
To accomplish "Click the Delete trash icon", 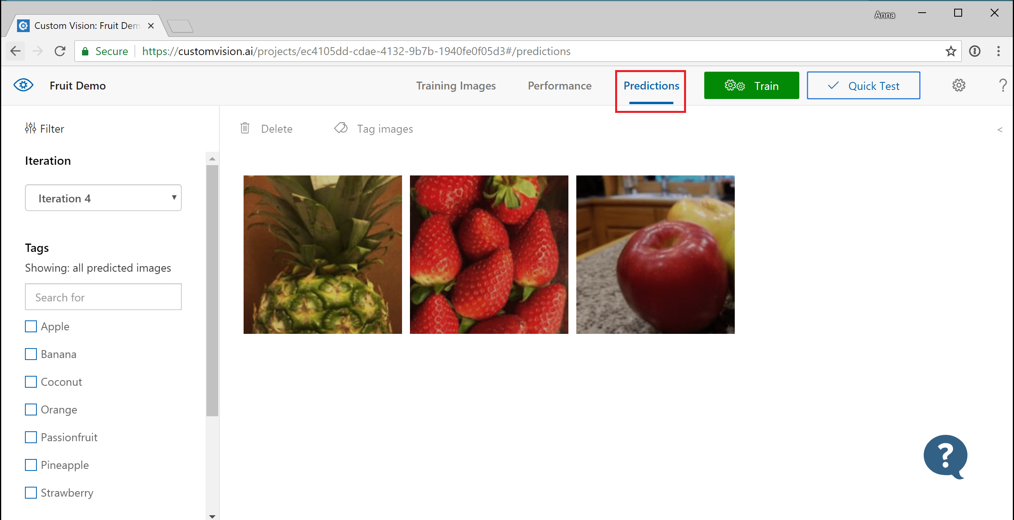I will pyautogui.click(x=245, y=129).
